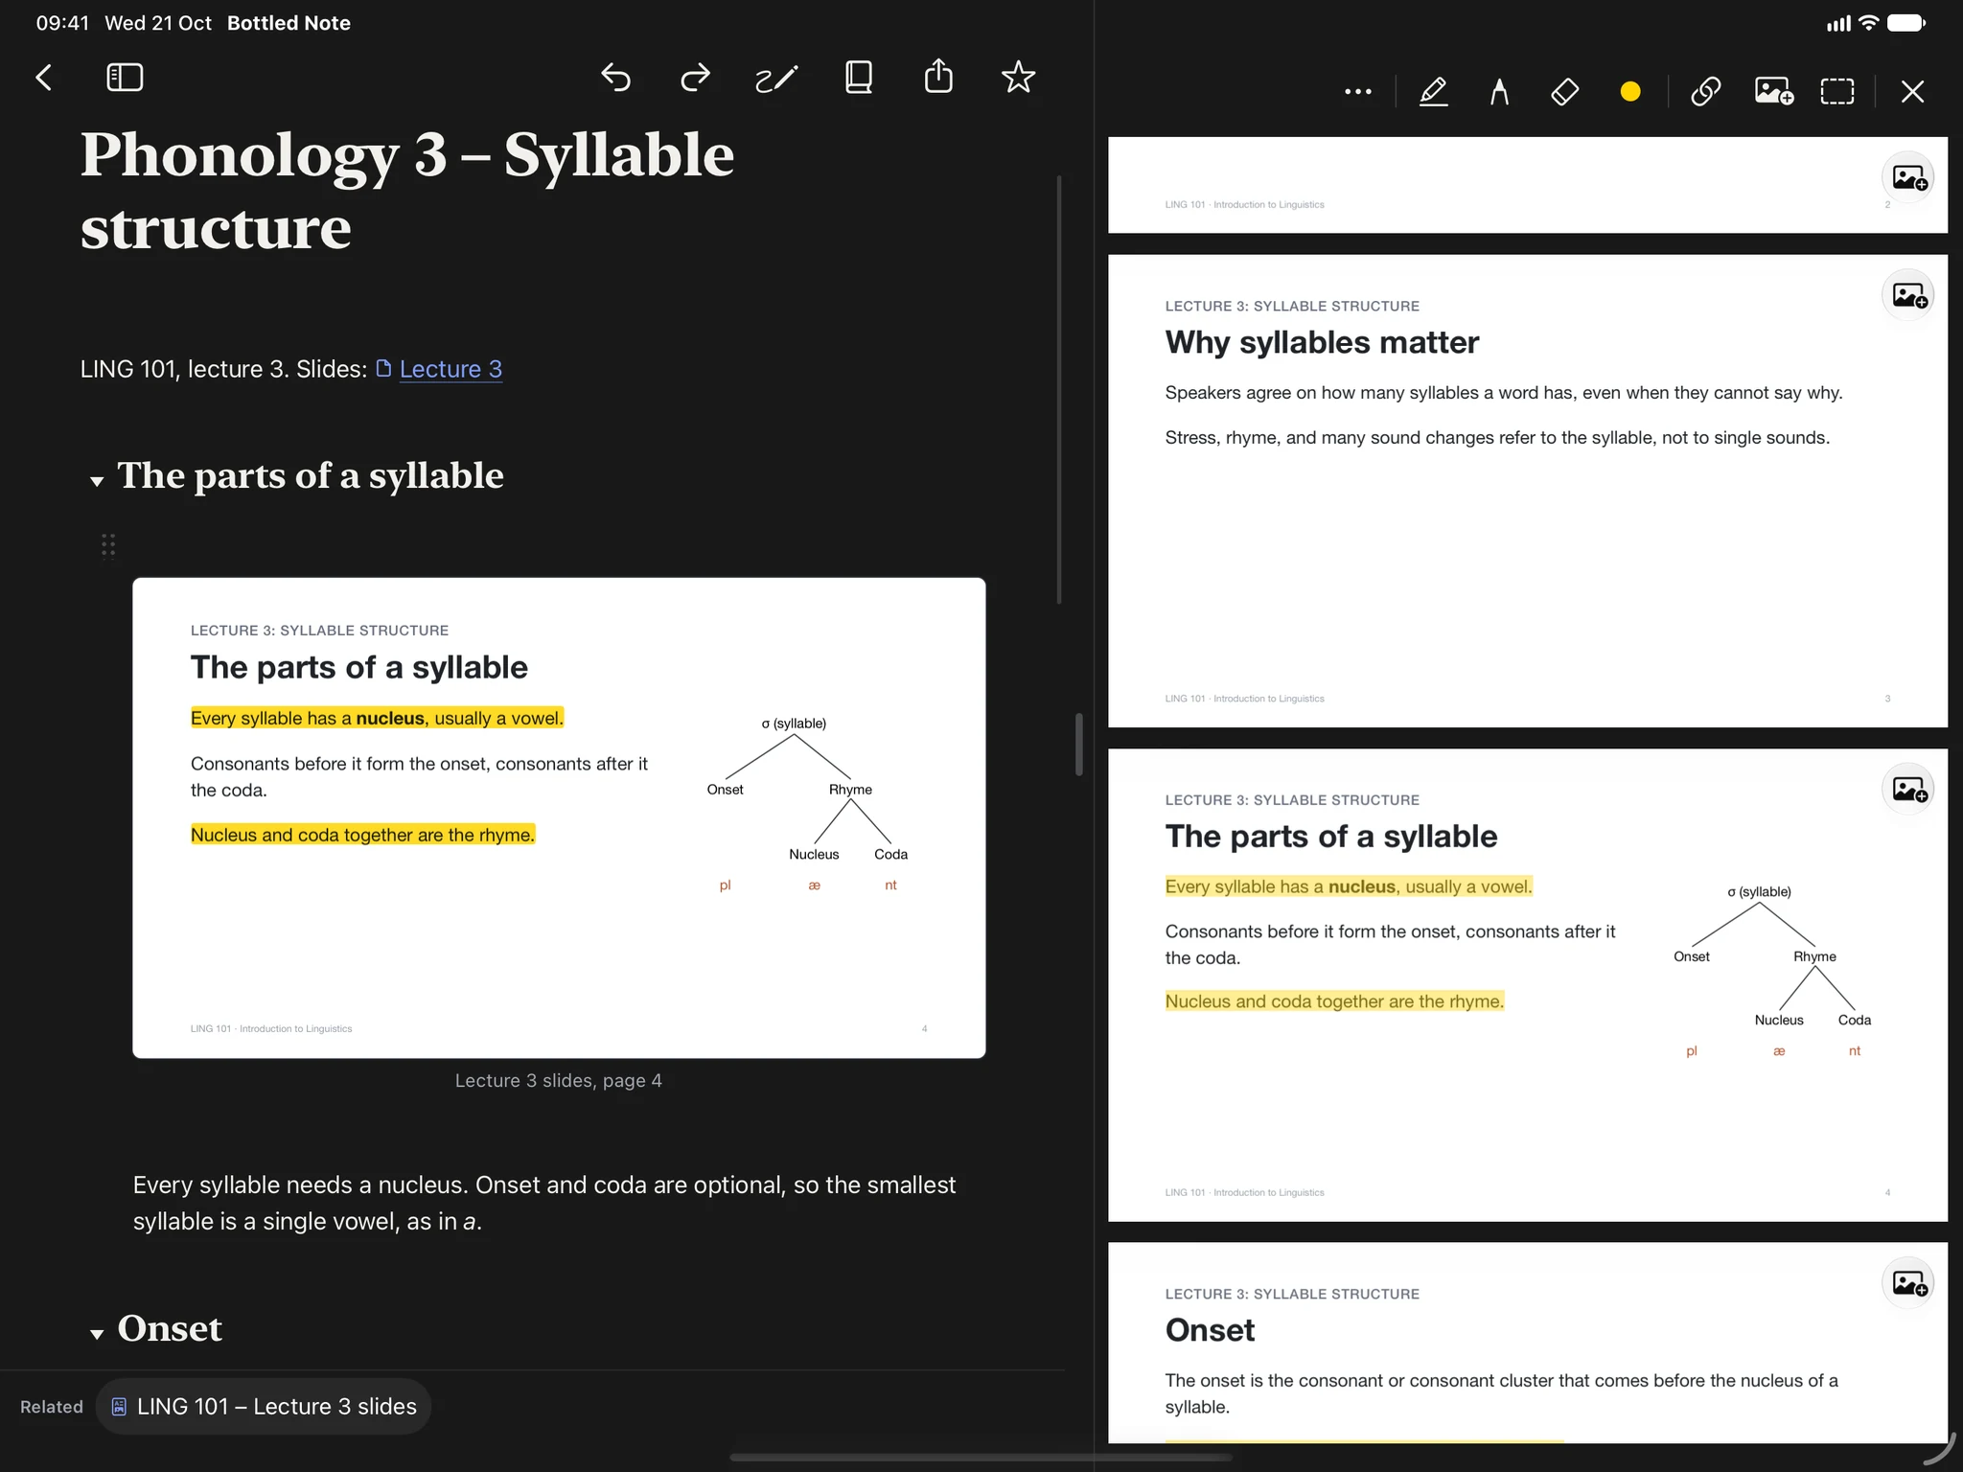Pick the yellow highlight color swatch
This screenshot has width=1963, height=1472.
[x=1630, y=92]
